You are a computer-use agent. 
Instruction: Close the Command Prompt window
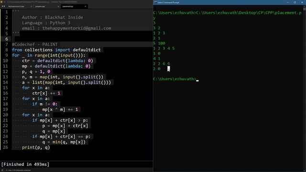pyautogui.click(x=302, y=2)
